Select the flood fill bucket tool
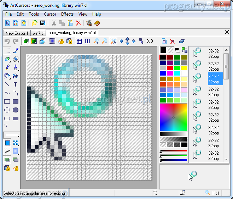This screenshot has width=233, height=199. (16, 76)
